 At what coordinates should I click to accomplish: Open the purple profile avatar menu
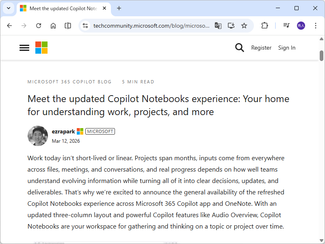[301, 26]
